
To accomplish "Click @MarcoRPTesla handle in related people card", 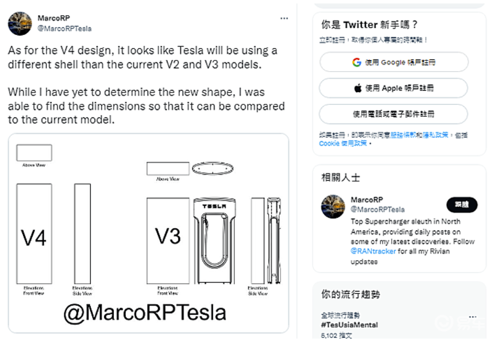I will tap(378, 209).
